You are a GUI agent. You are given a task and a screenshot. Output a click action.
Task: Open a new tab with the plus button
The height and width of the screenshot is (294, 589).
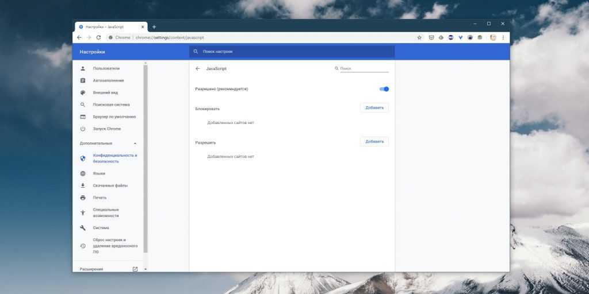tap(154, 26)
